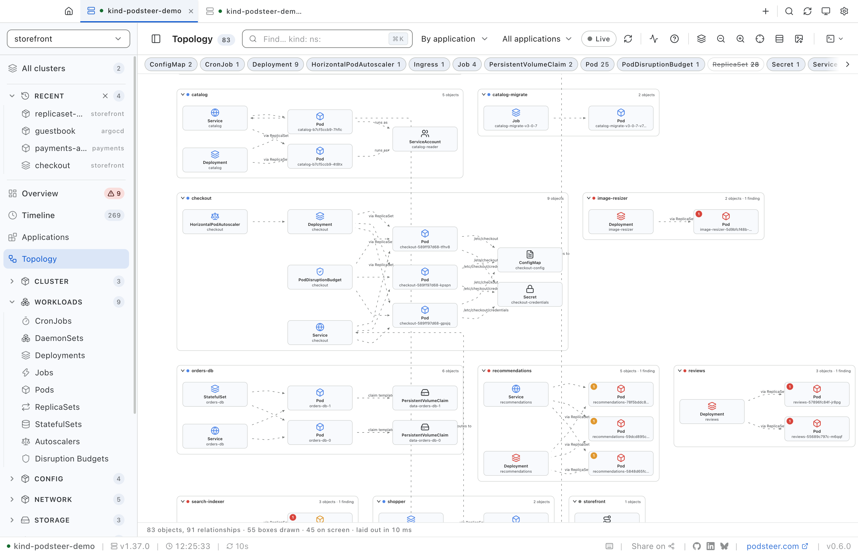Open the podsteer.com link
Image resolution: width=858 pixels, height=555 pixels.
(x=777, y=546)
